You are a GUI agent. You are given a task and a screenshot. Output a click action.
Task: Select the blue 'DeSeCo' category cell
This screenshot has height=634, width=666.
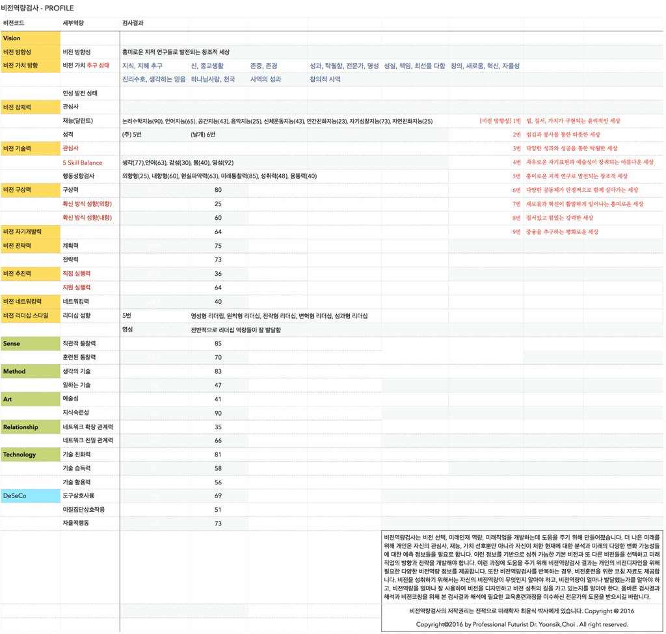[31, 496]
